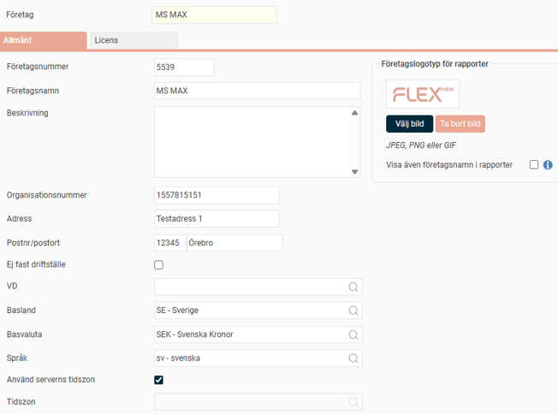The height and width of the screenshot is (414, 558).
Task: Enable the Ej fast driftställe checkbox
Action: (158, 265)
